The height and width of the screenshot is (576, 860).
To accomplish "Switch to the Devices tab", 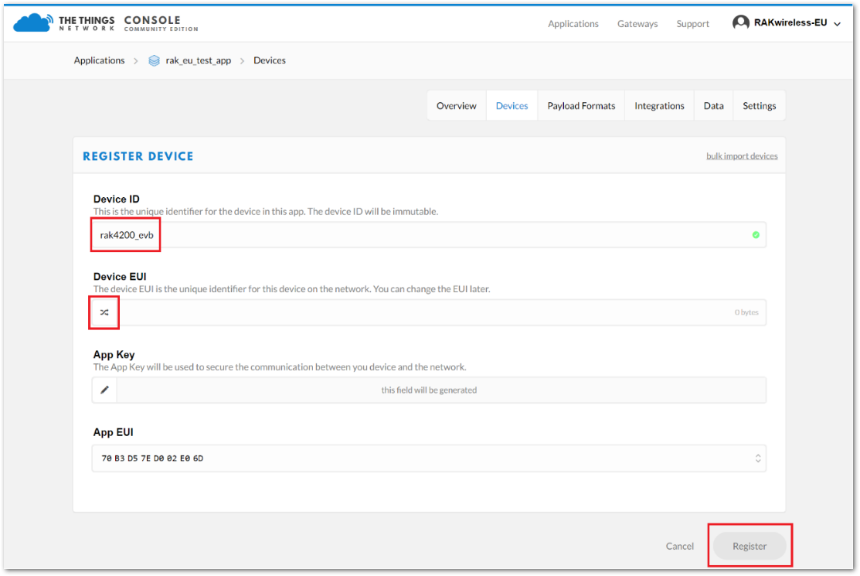I will point(512,105).
